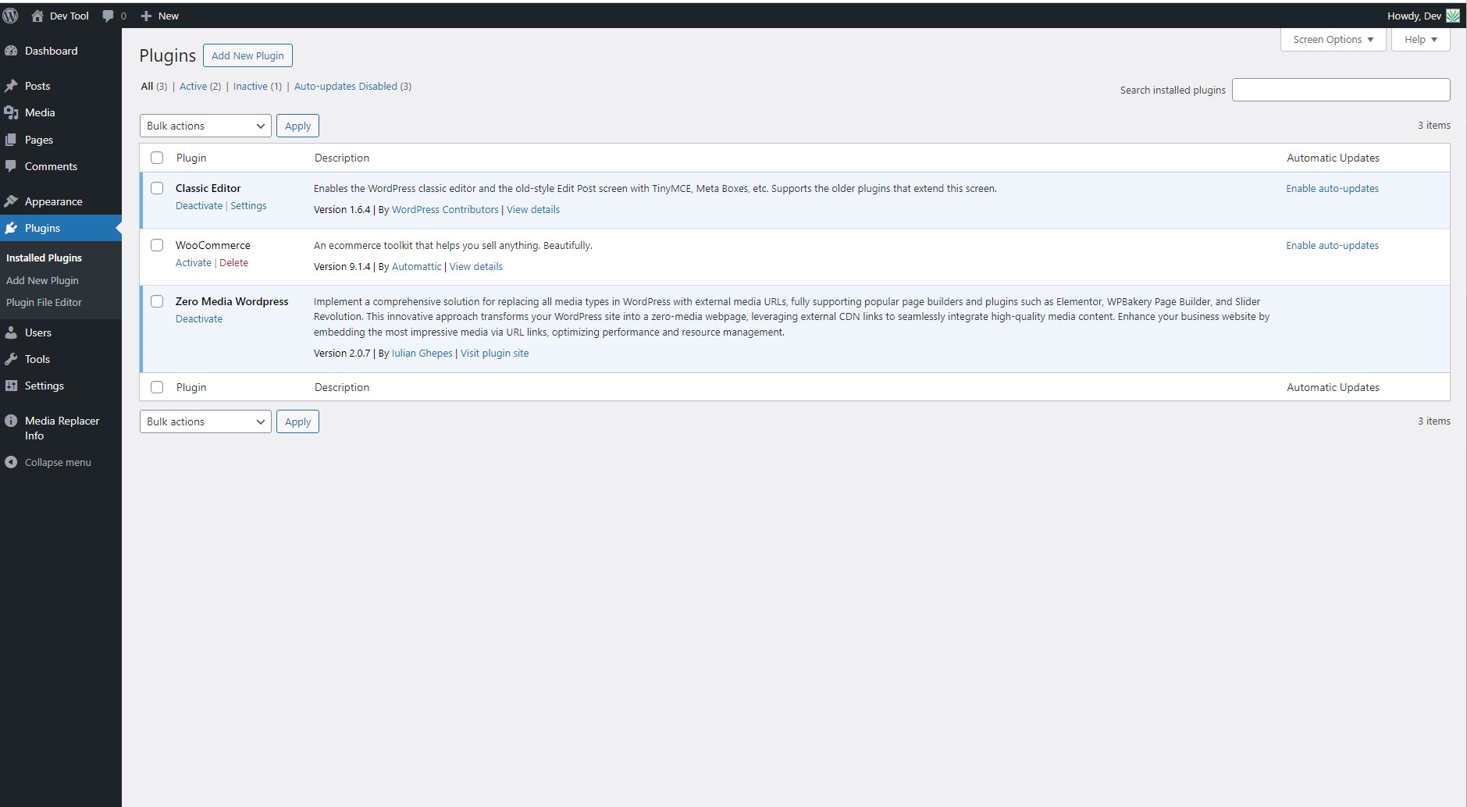Open the Iulian Ghepes author link
This screenshot has width=1467, height=807.
click(422, 353)
